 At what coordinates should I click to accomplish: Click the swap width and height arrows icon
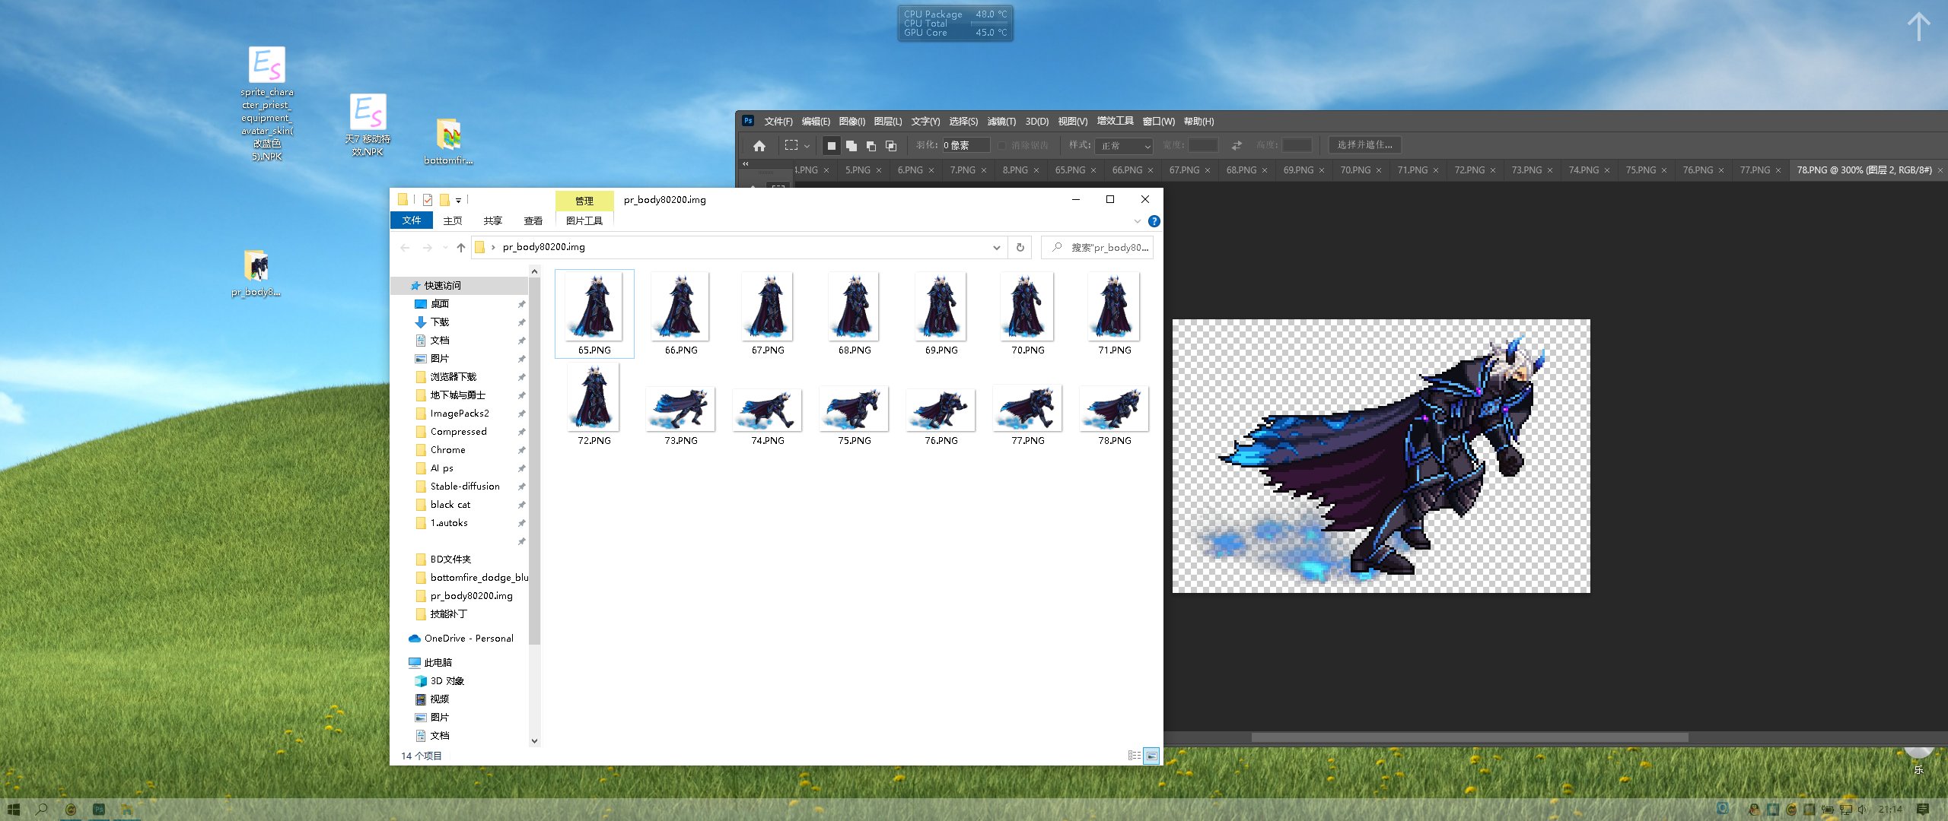point(1237,145)
